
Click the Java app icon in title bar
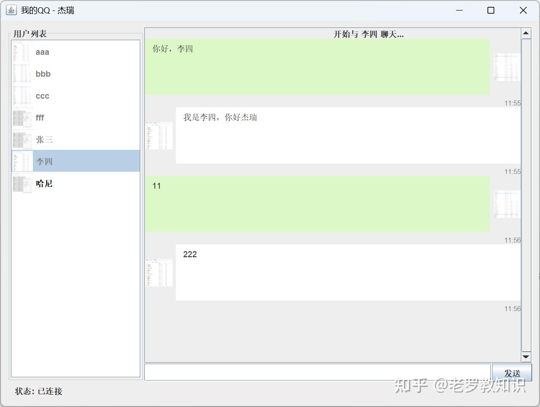(x=11, y=11)
